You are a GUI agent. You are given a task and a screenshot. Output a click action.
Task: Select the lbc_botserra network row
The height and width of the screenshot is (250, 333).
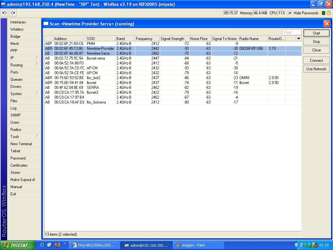[173, 102]
